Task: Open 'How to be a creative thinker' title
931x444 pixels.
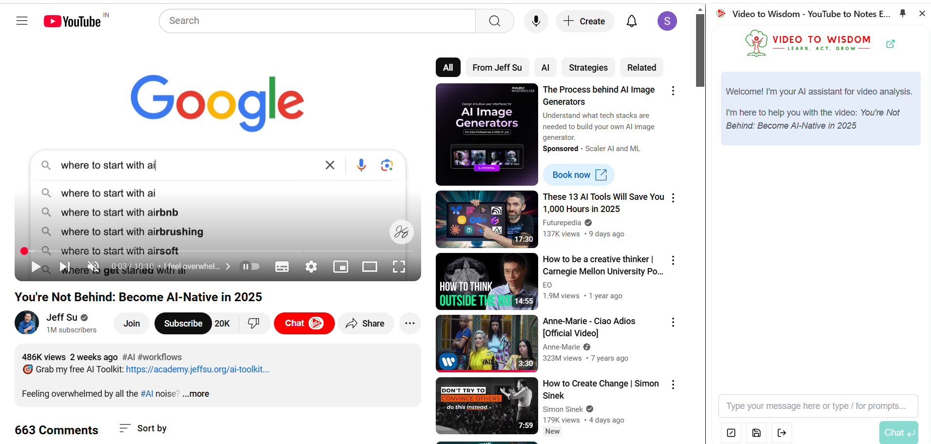Action: pyautogui.click(x=603, y=265)
